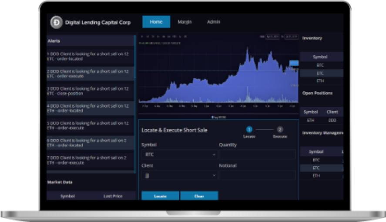Sort Market Data by Last Price column

(x=113, y=196)
